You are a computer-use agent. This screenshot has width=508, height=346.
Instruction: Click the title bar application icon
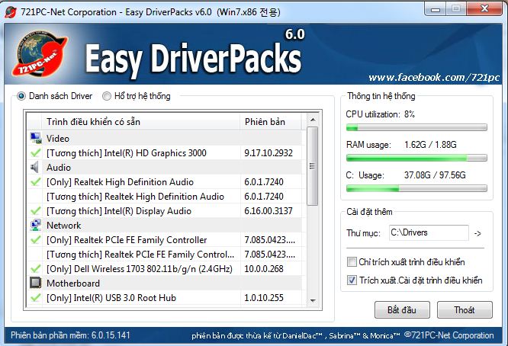[x=11, y=13]
